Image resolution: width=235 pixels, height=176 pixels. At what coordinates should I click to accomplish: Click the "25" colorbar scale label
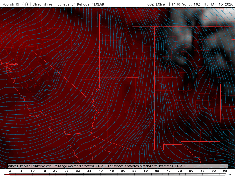tap(67, 171)
